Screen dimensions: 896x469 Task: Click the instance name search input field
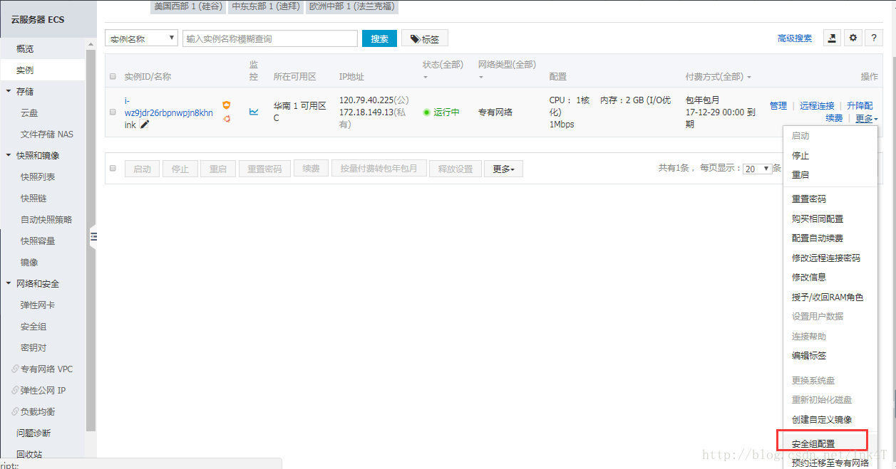(x=270, y=38)
